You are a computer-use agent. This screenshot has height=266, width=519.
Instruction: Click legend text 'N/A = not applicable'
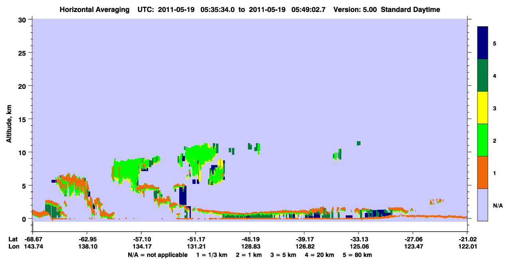[157, 255]
